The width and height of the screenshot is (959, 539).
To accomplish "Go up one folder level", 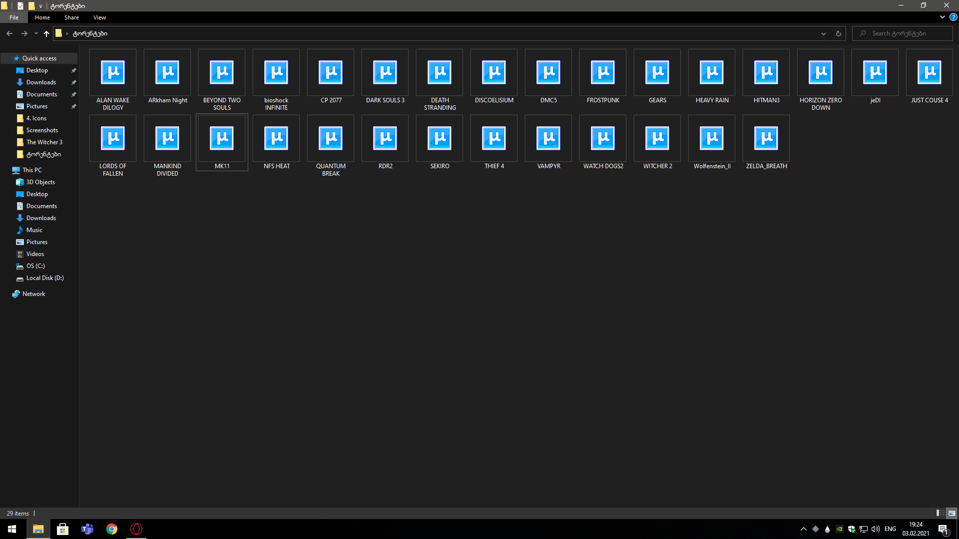I will pos(46,33).
